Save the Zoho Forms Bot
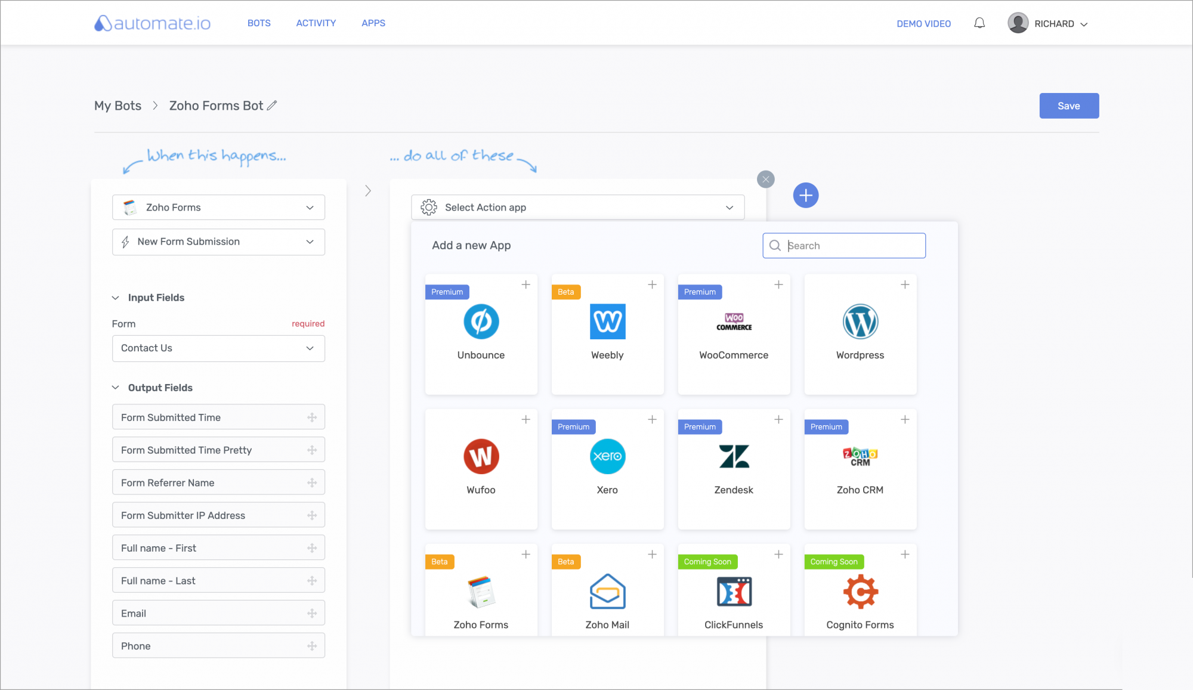Viewport: 1193px width, 690px height. tap(1068, 105)
